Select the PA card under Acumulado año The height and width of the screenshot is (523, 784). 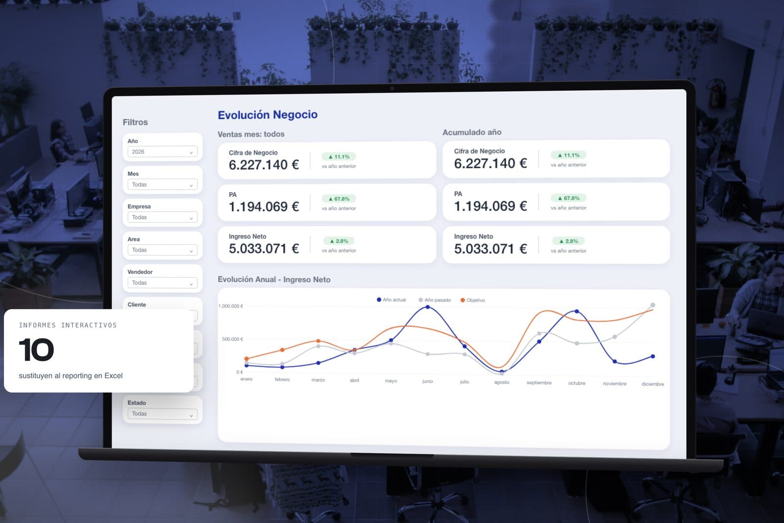click(x=556, y=201)
